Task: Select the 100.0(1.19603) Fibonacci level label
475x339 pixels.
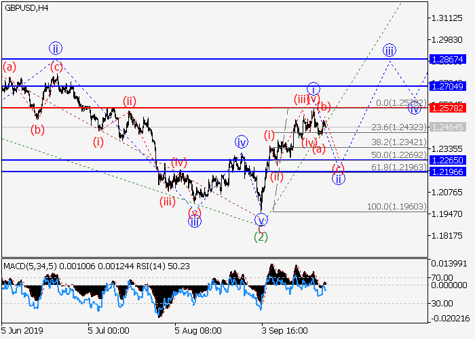Action: pos(397,207)
